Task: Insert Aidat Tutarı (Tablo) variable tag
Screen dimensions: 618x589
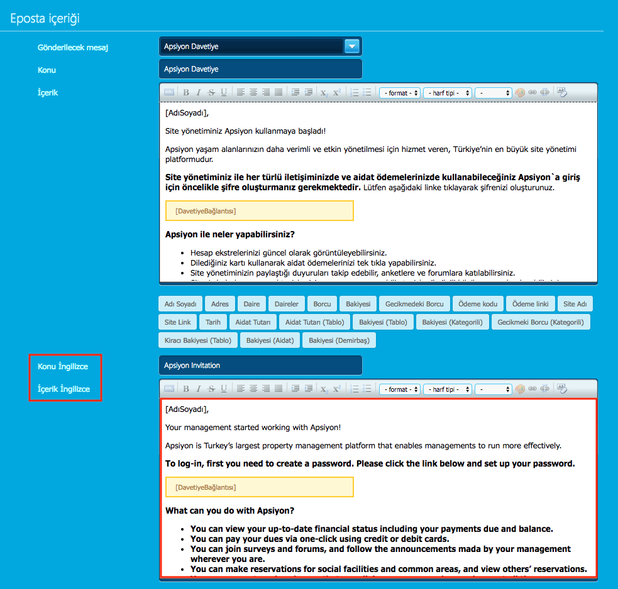Action: pyautogui.click(x=314, y=322)
